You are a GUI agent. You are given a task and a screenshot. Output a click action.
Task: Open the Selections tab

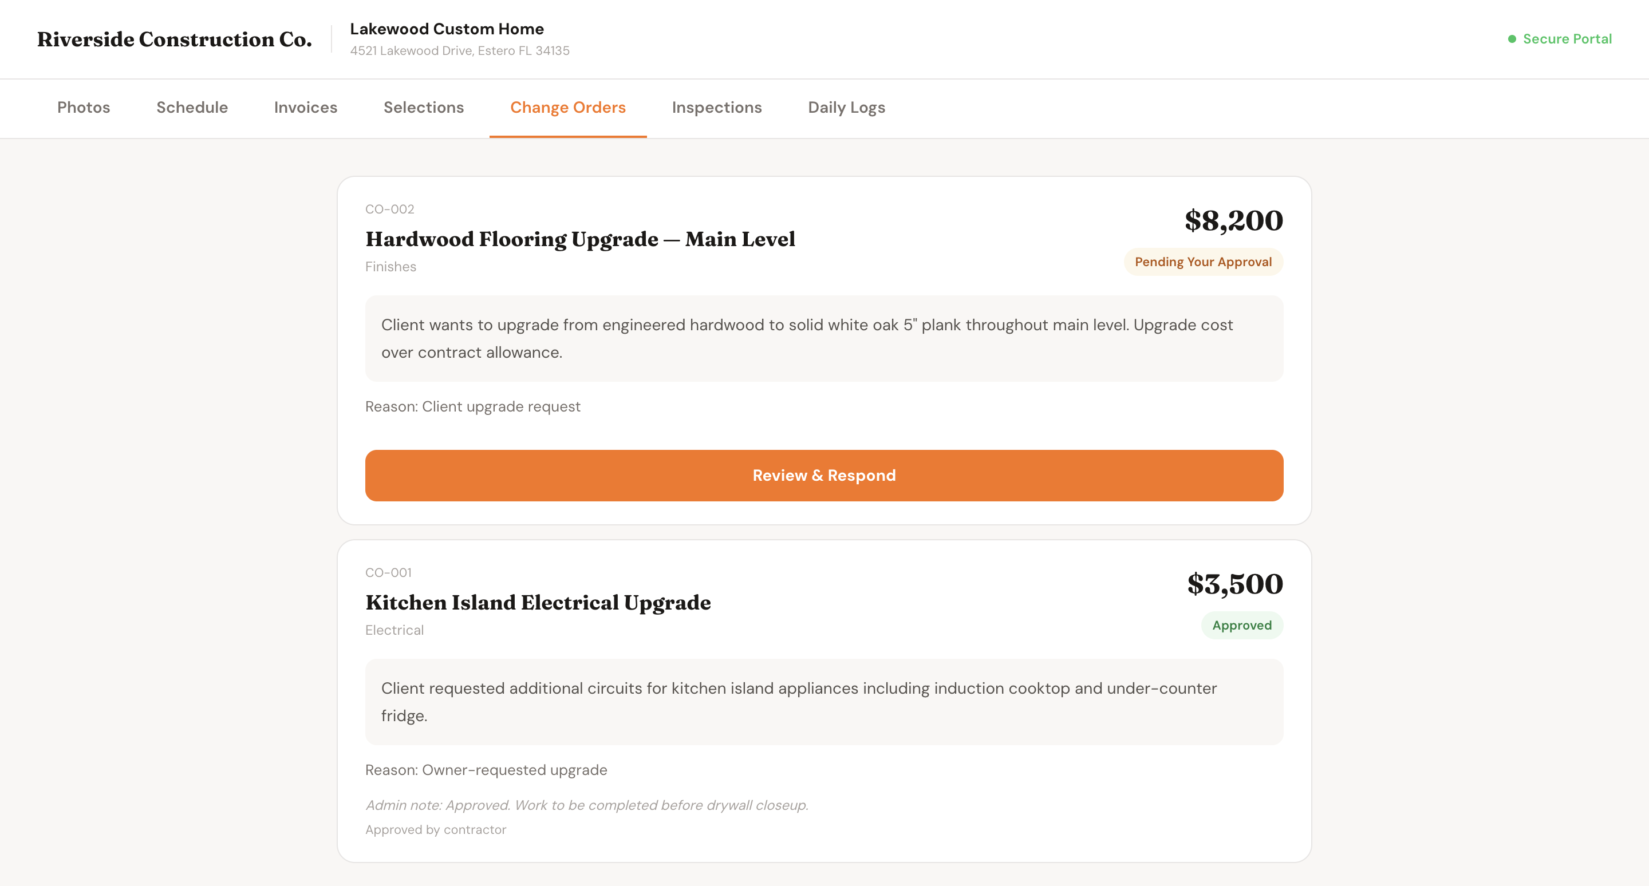423,108
